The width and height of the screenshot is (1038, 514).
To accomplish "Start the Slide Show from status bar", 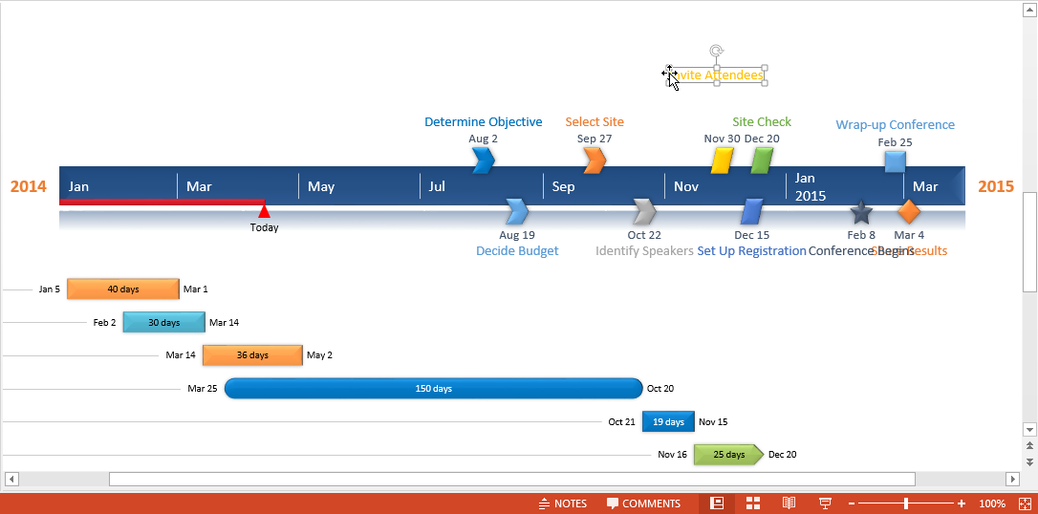I will (x=824, y=503).
